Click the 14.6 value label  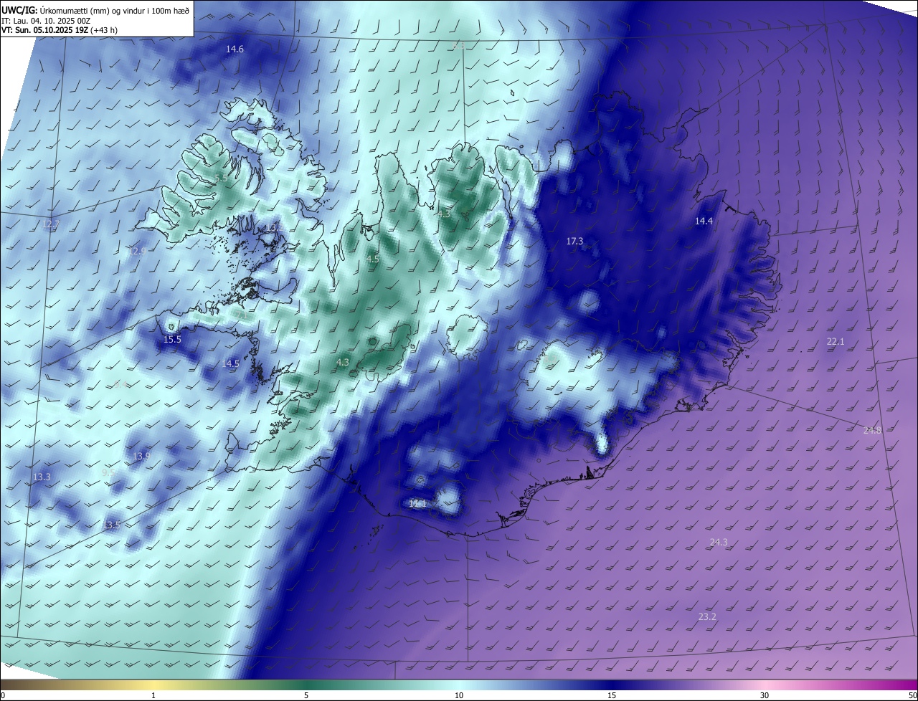[x=235, y=49]
